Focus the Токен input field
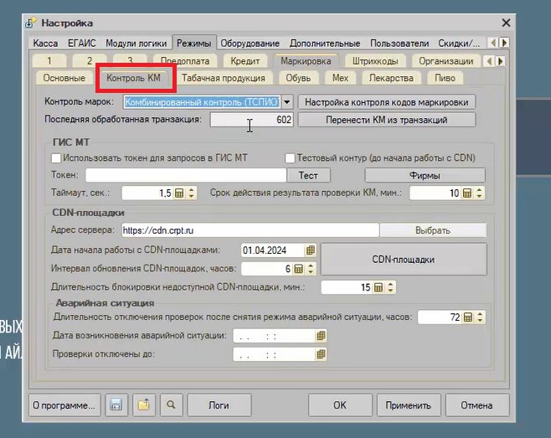Image resolution: width=551 pixels, height=438 pixels. (186, 175)
